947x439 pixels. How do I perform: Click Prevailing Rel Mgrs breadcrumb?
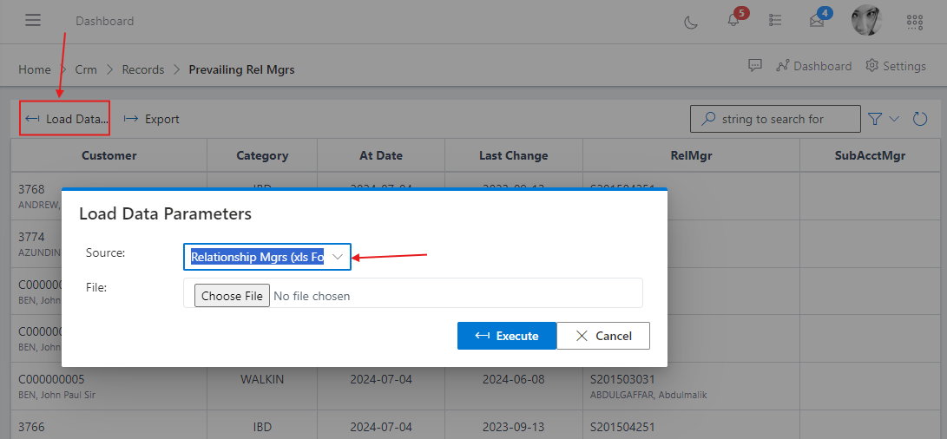(x=241, y=69)
